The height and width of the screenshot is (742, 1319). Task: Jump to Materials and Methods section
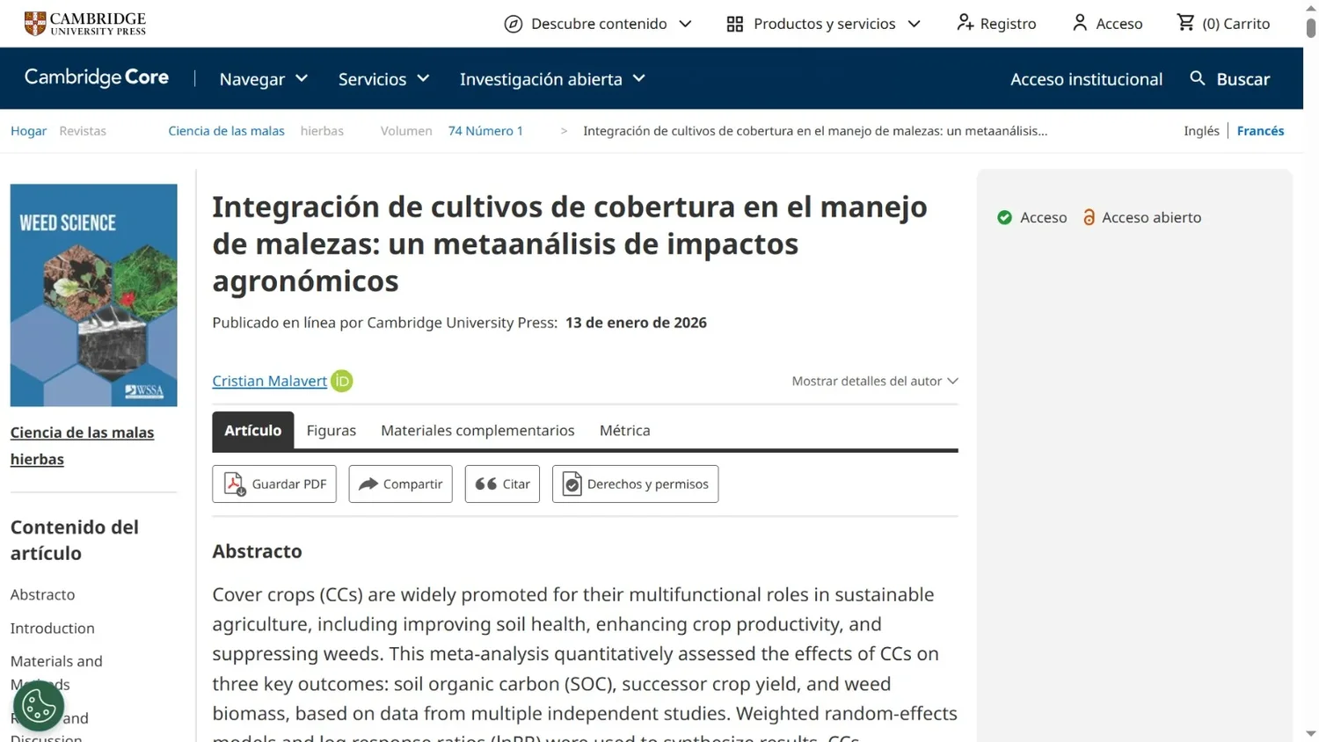point(56,673)
